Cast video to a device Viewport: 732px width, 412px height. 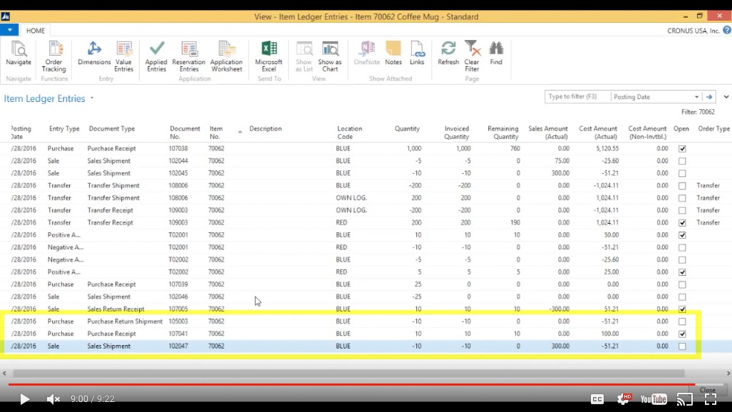[x=685, y=399]
